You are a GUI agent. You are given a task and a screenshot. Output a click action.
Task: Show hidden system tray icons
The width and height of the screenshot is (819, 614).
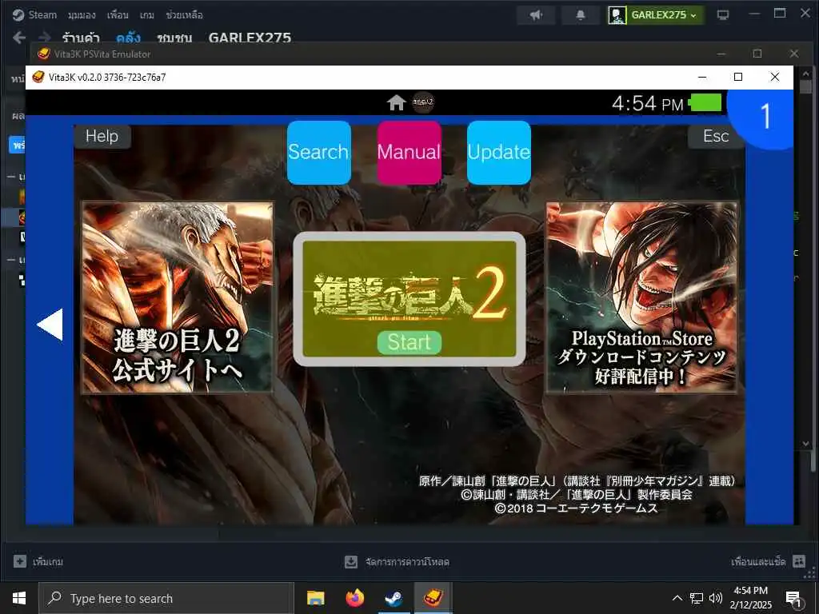(x=677, y=598)
